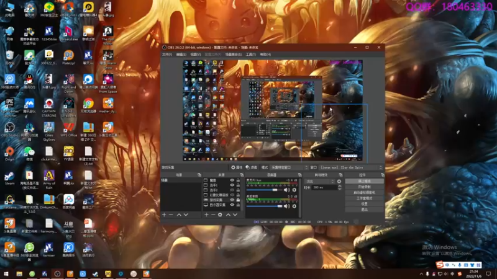Viewport: 497px width, 279px height.
Task: Toggle lock on 显示器采集 source
Action: pyautogui.click(x=238, y=205)
